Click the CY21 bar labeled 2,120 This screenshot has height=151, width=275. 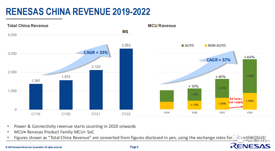(96, 90)
